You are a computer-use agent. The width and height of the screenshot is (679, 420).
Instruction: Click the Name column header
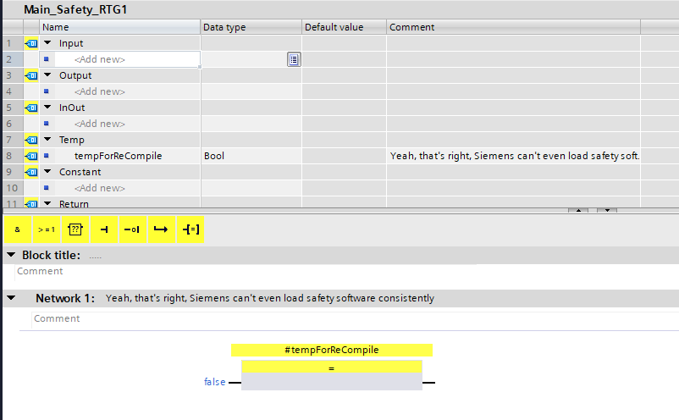[x=120, y=27]
